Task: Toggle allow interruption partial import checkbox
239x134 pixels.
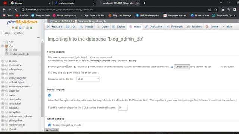Action: point(49,95)
